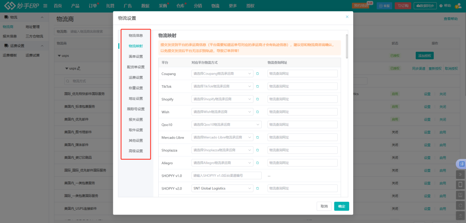This screenshot has height=223, width=466.
Task: Select the 运费设置 tab in the dialog
Action: (136, 78)
